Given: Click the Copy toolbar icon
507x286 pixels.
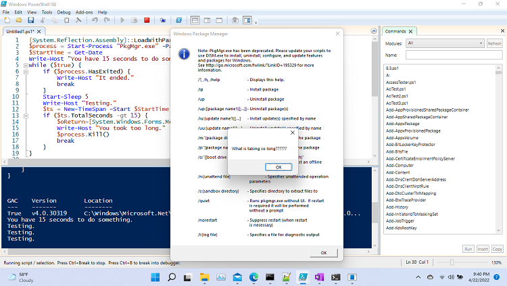Looking at the screenshot, I should [x=55, y=20].
